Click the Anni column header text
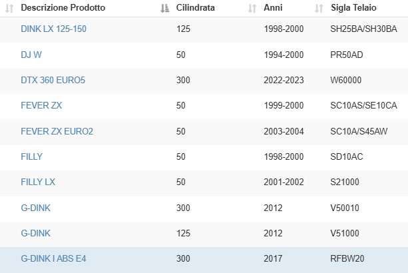This screenshot has width=408, height=273. coord(273,8)
